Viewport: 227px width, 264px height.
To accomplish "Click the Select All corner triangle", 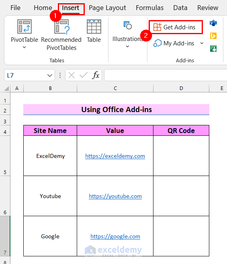I will [6, 88].
